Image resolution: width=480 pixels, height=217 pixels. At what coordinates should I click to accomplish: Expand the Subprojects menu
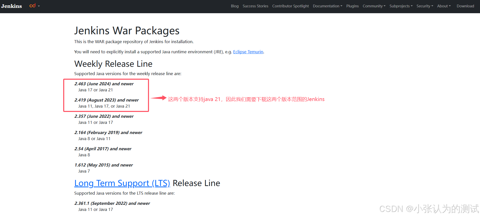(401, 6)
